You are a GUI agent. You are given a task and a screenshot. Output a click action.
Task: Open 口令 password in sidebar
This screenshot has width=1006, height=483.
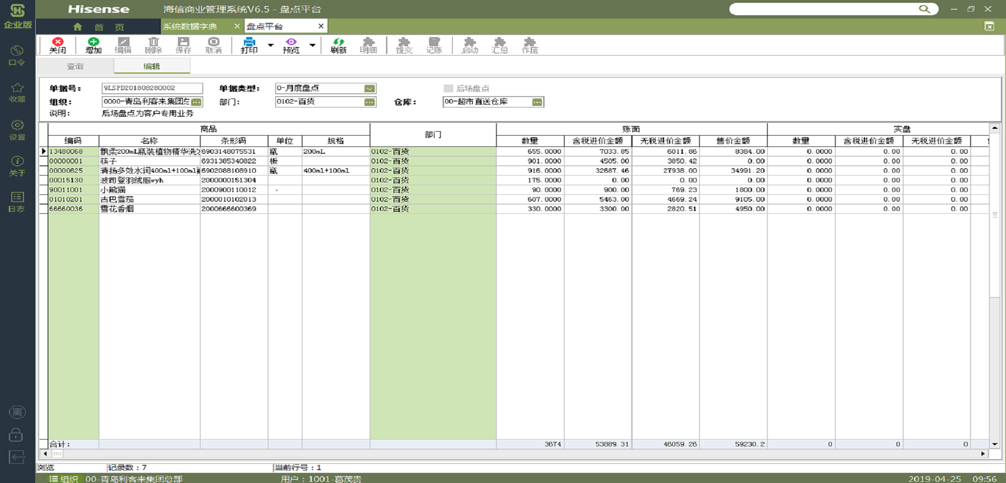(x=17, y=56)
